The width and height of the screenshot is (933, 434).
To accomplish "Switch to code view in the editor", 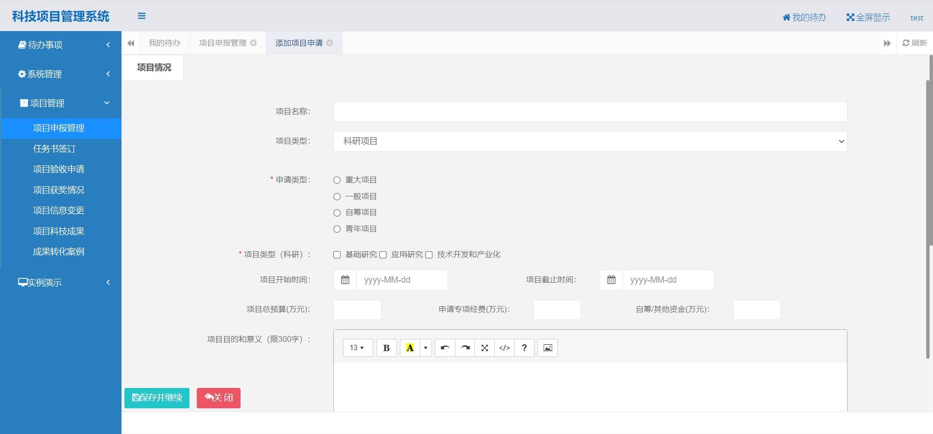I will [x=504, y=348].
